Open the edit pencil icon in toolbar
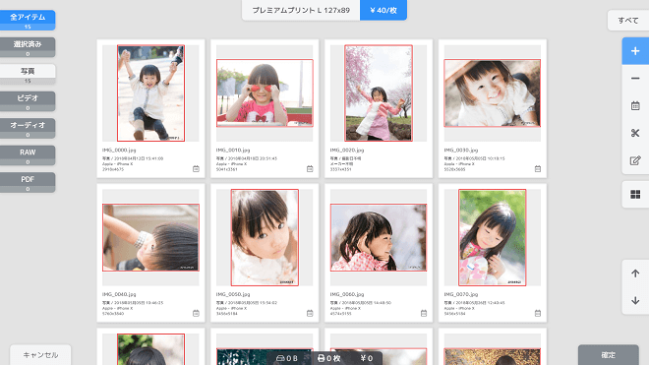Viewport: 649px width, 365px height. click(x=635, y=160)
